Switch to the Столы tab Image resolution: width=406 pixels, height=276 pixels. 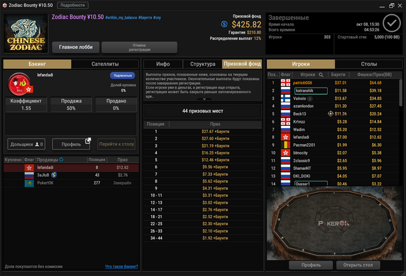tap(369, 64)
